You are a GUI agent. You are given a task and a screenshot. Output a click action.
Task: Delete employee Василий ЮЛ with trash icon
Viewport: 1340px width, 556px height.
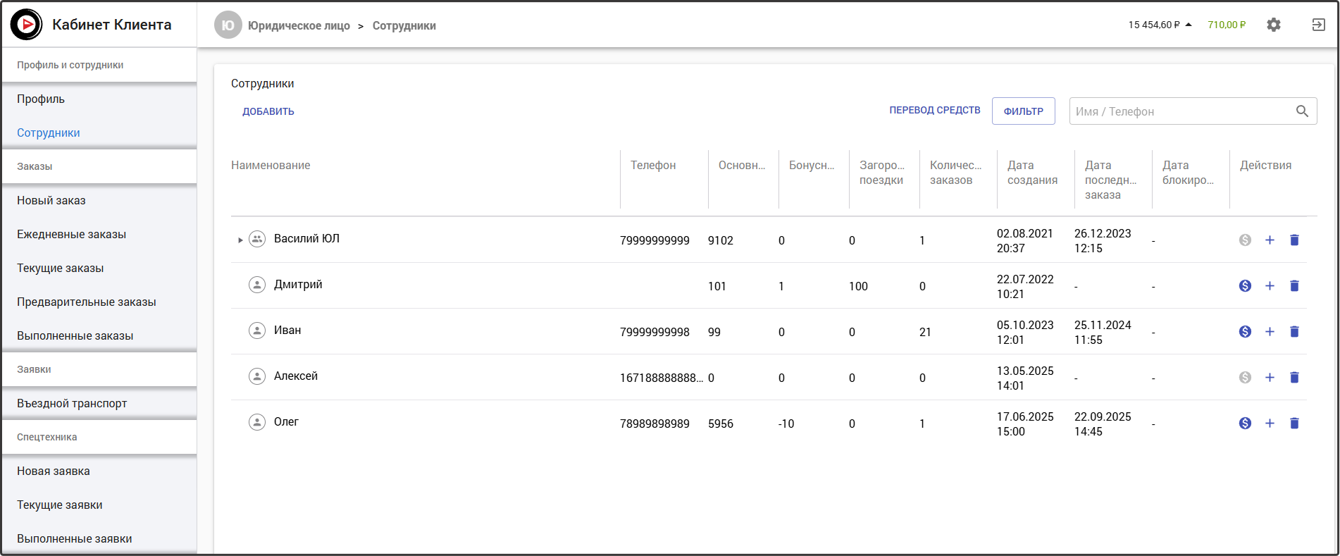(1294, 240)
